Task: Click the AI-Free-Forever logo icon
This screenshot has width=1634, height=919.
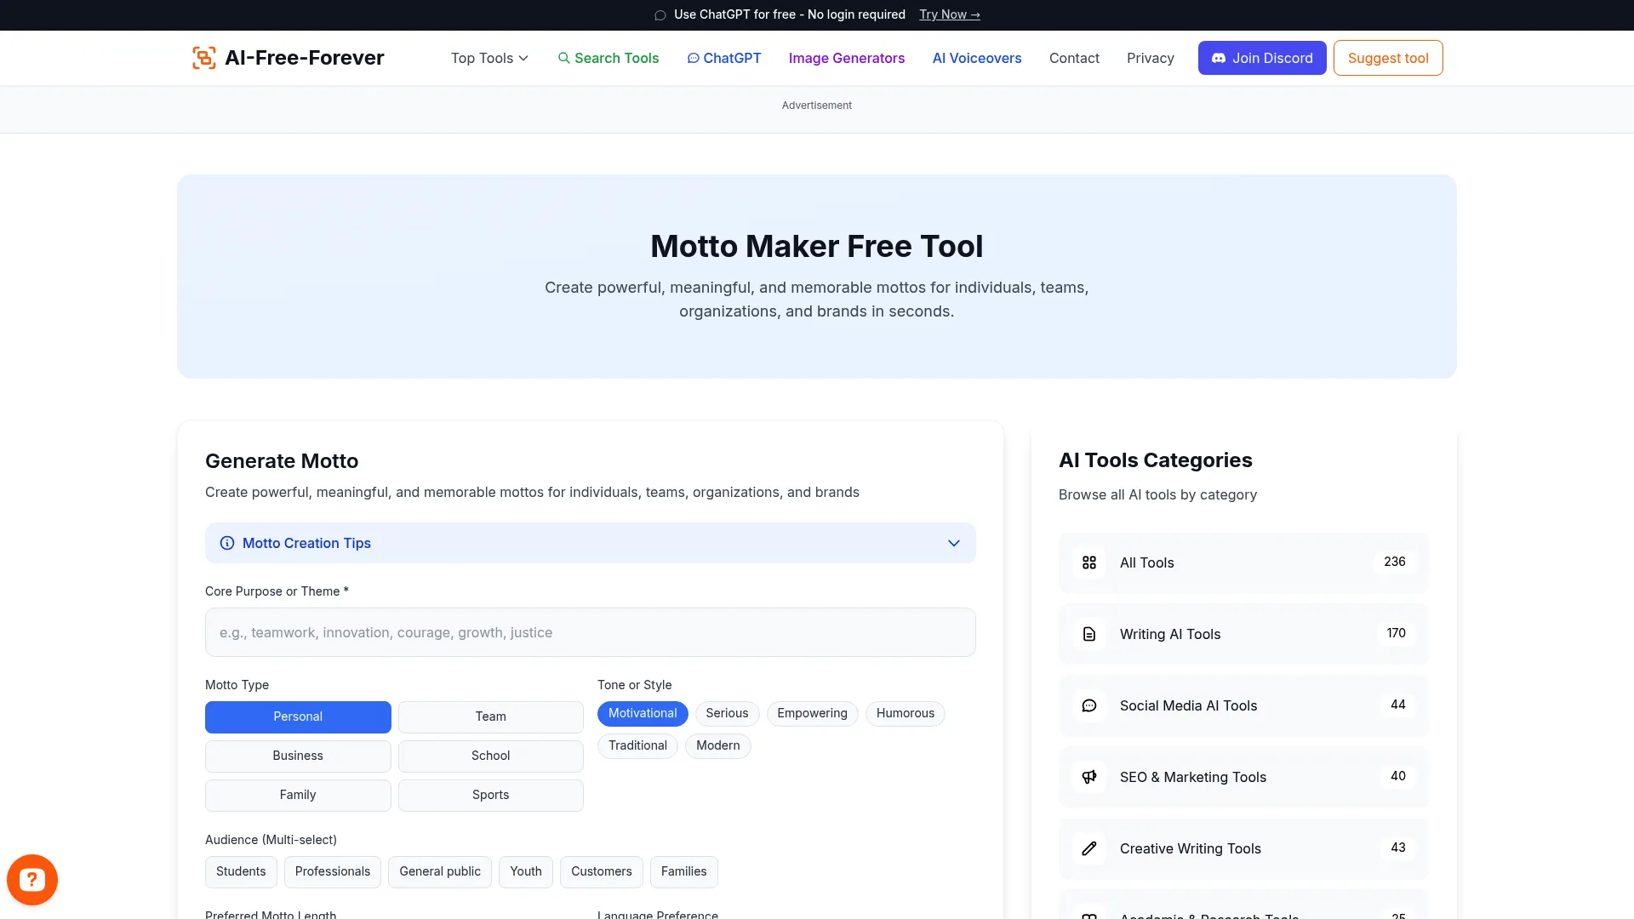Action: (x=203, y=58)
